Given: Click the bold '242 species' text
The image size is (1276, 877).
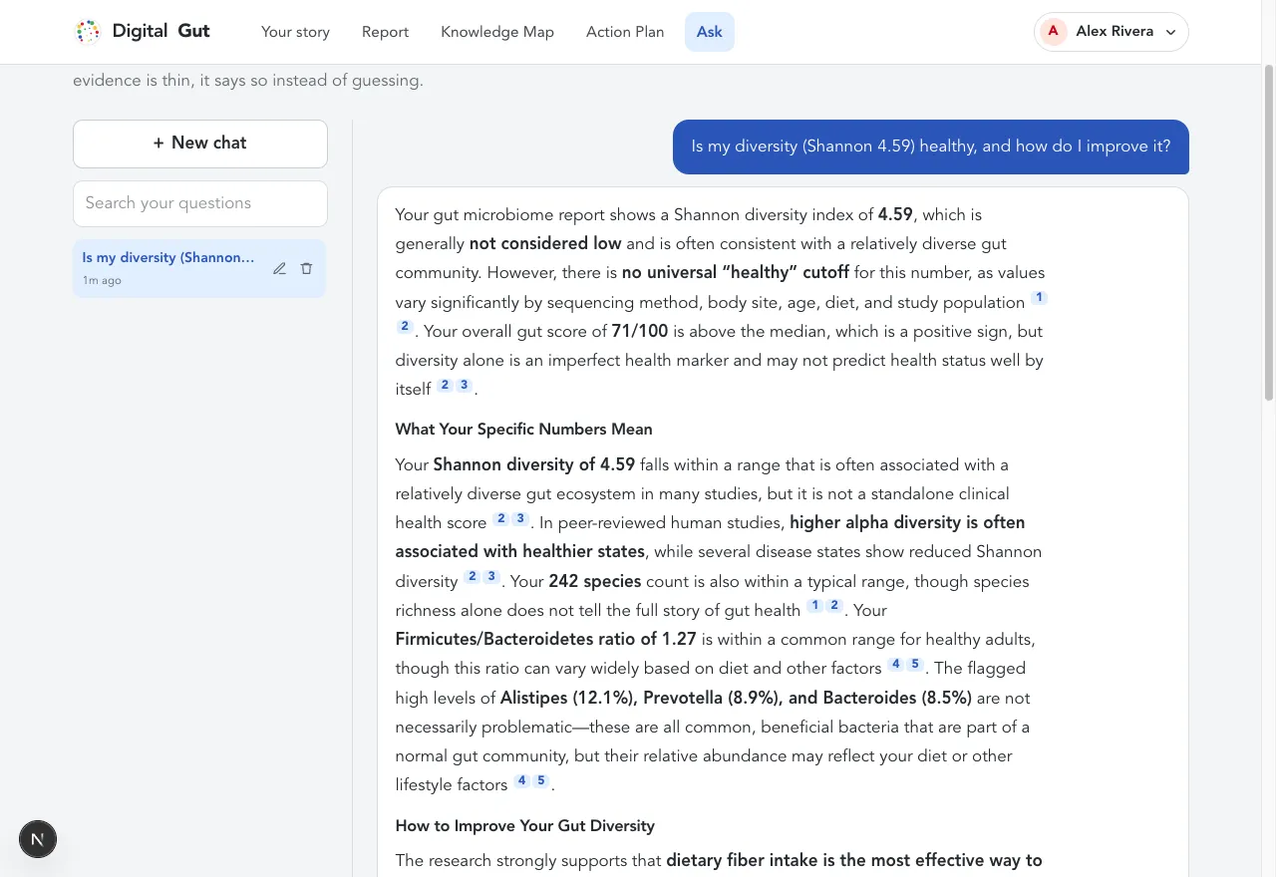Looking at the screenshot, I should click(595, 581).
